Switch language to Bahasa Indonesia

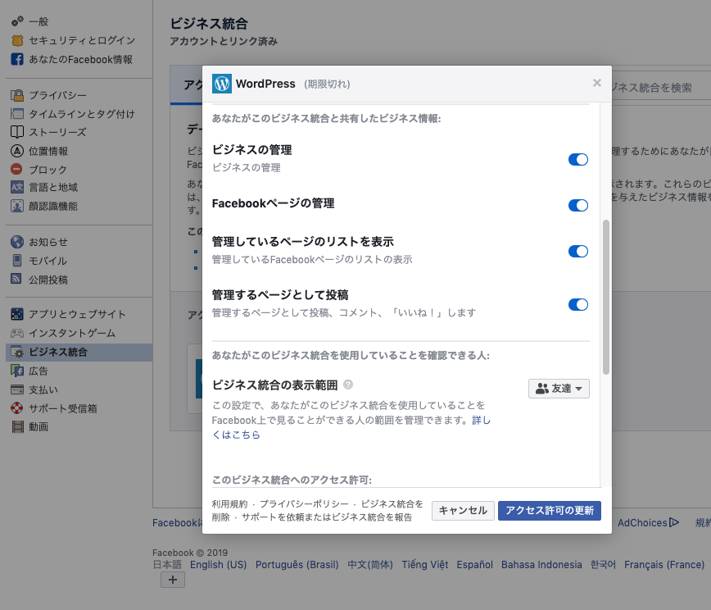pos(541,565)
